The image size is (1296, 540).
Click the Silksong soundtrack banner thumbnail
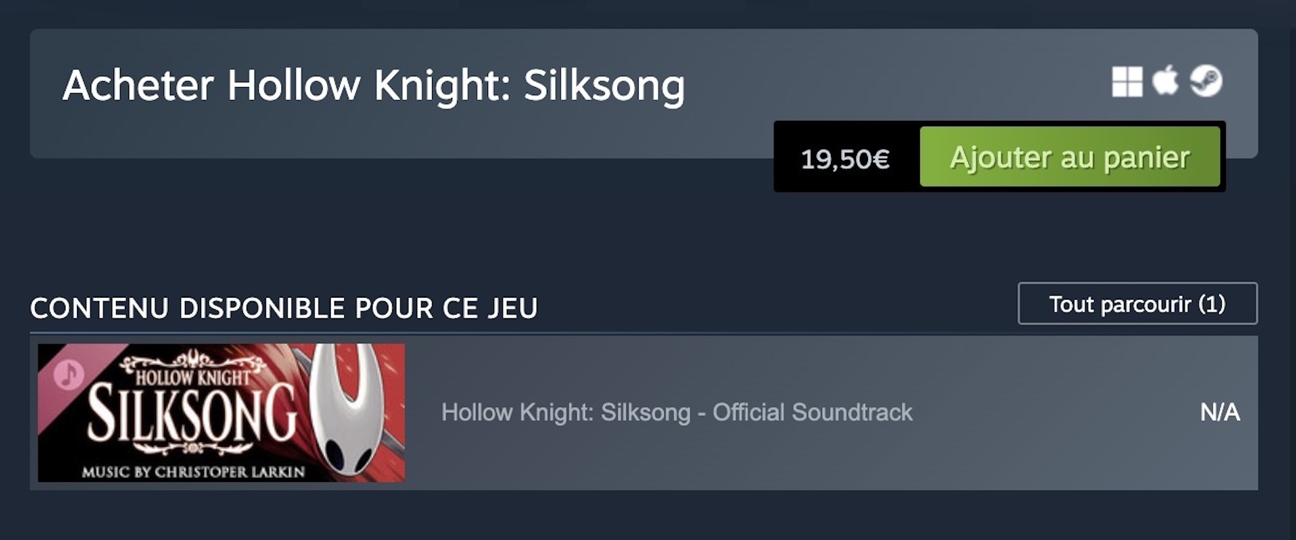[x=221, y=412]
